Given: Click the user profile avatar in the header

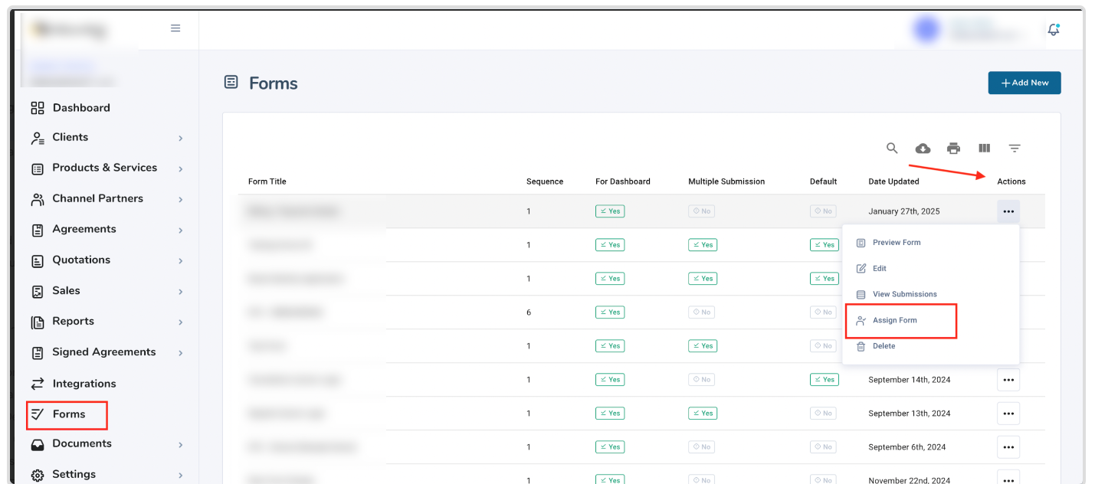Looking at the screenshot, I should (926, 28).
